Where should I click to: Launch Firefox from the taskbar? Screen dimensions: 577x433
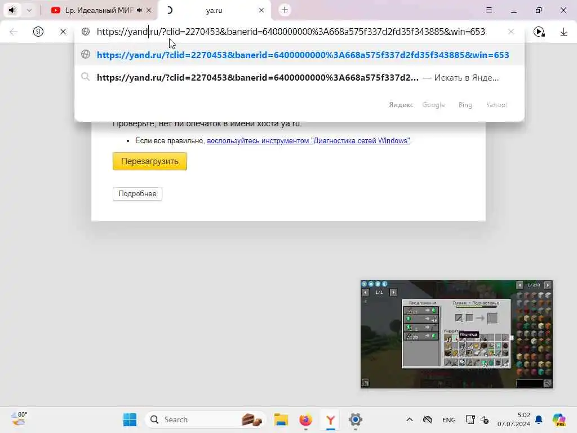click(x=305, y=419)
